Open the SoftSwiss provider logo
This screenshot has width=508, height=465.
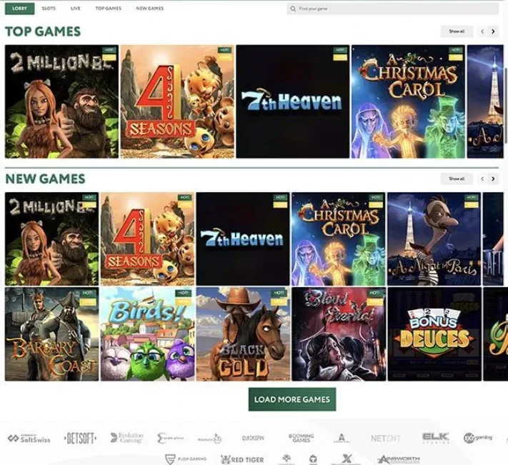(29, 439)
